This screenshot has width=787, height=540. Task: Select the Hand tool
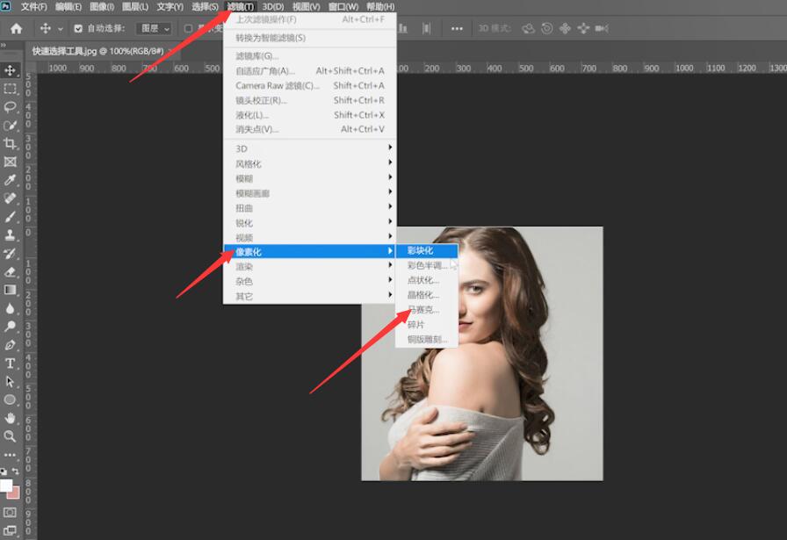pos(10,418)
